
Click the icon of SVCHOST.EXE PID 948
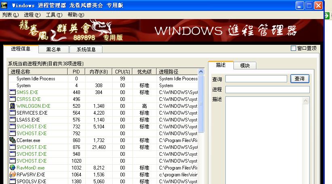tap(13, 154)
